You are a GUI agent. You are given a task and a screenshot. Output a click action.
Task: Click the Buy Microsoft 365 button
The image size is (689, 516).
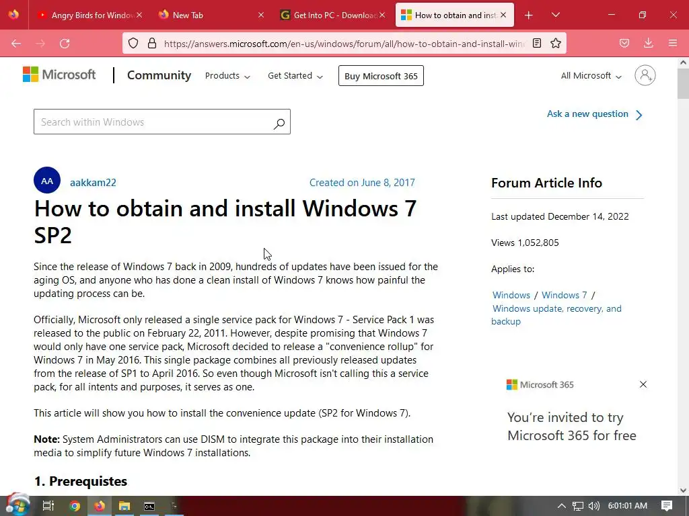click(x=381, y=76)
